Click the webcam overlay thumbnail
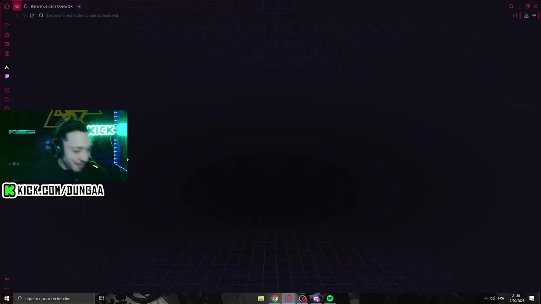541x304 pixels. pyautogui.click(x=63, y=146)
